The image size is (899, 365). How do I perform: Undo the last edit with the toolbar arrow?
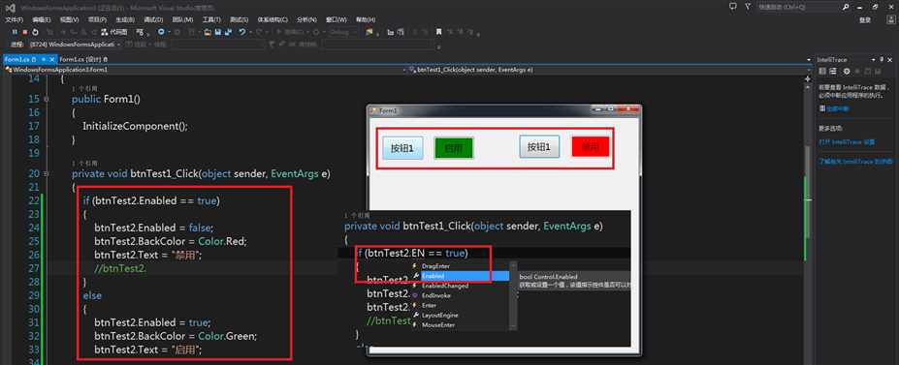pyautogui.click(x=242, y=32)
